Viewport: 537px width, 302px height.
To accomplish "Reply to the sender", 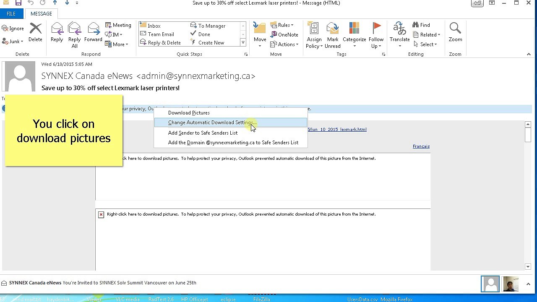I will (57, 32).
